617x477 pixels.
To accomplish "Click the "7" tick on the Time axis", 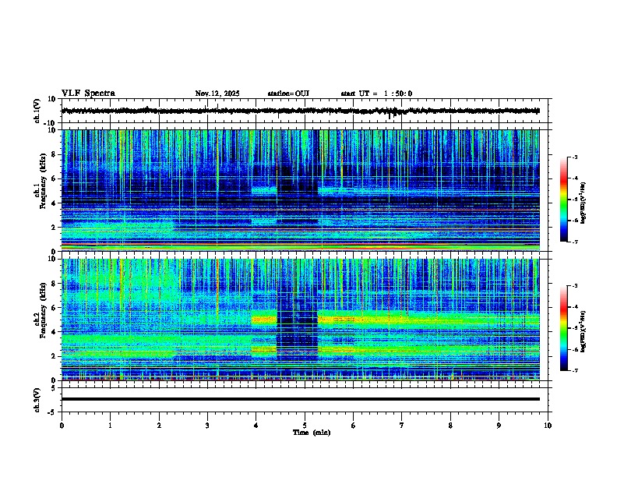I will coord(402,426).
